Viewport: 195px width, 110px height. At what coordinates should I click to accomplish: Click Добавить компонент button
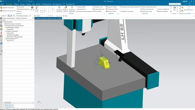[7, 8]
